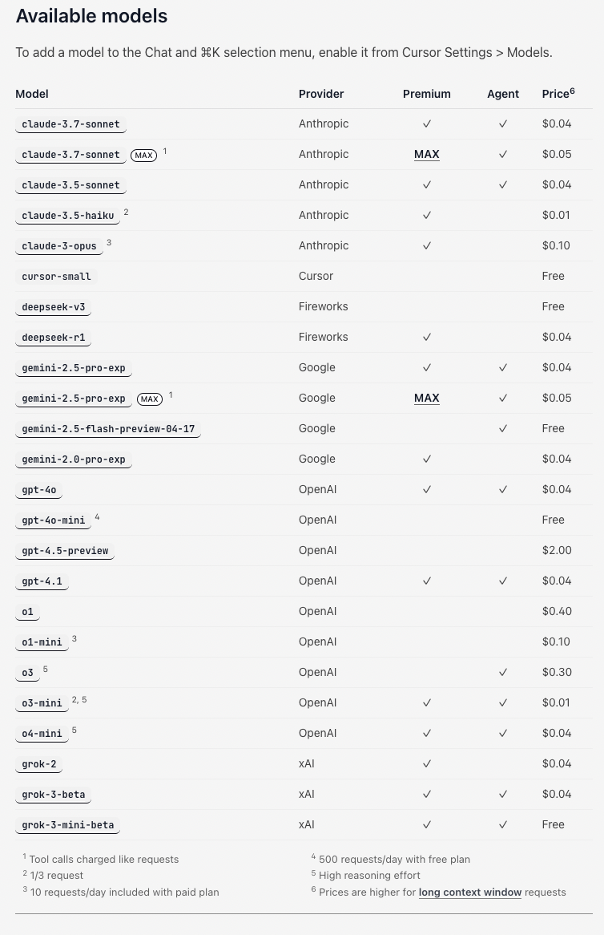Click the MAX badge beside gemini-2.5-pro-exp model name

pyautogui.click(x=150, y=399)
